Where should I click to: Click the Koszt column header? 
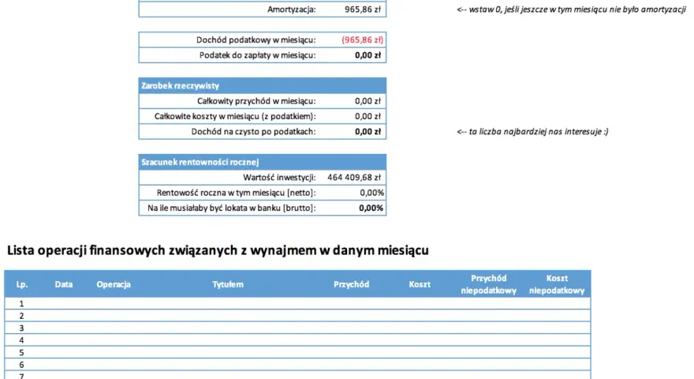pyautogui.click(x=420, y=284)
